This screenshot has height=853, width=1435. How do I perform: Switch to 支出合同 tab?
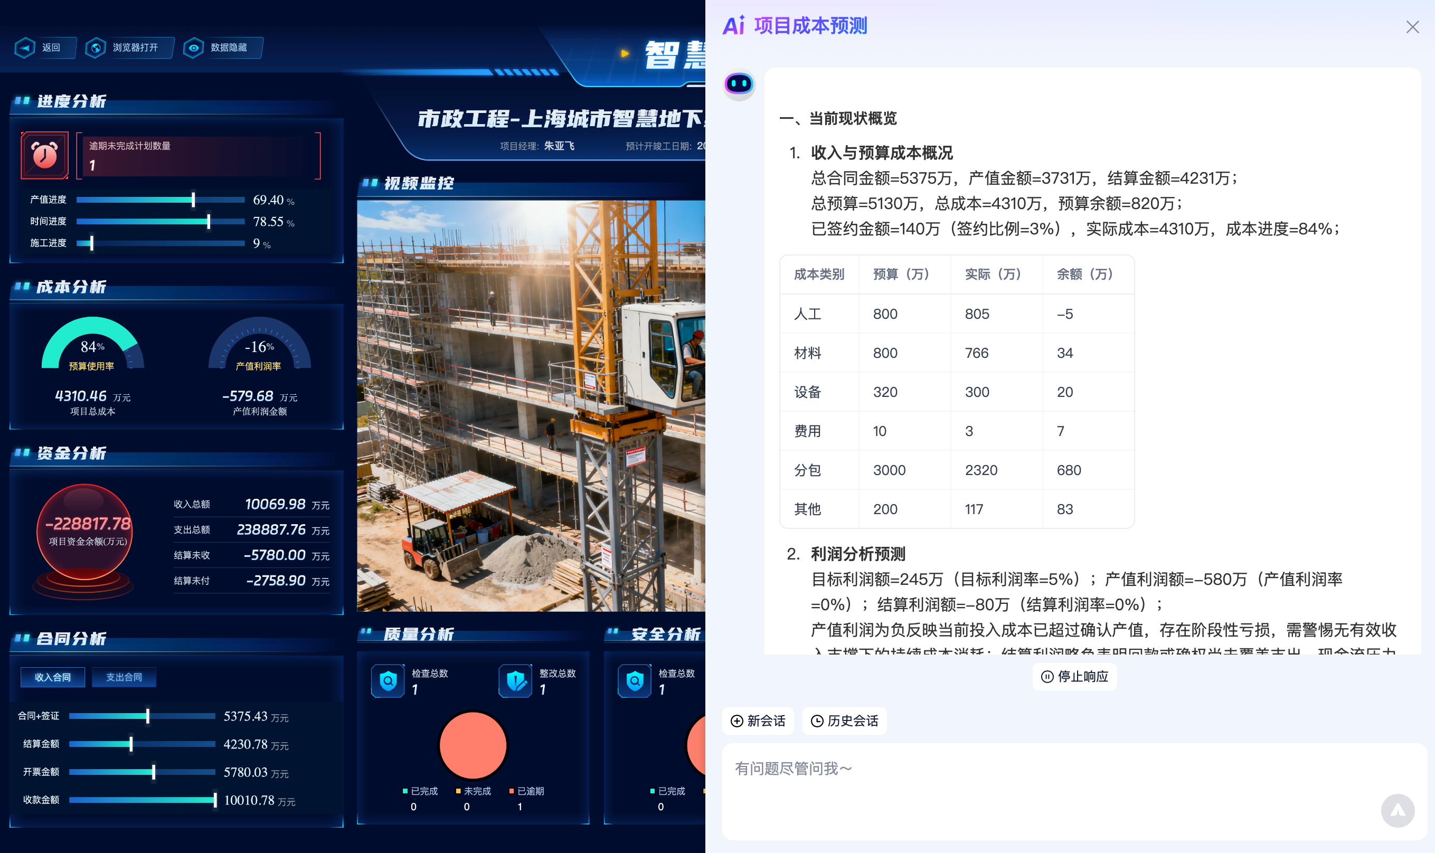124,677
